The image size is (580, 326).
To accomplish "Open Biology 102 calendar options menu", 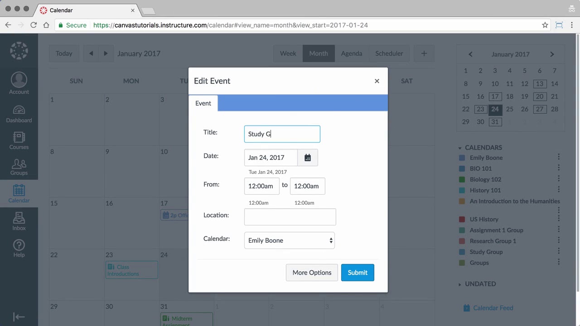I will tap(559, 178).
